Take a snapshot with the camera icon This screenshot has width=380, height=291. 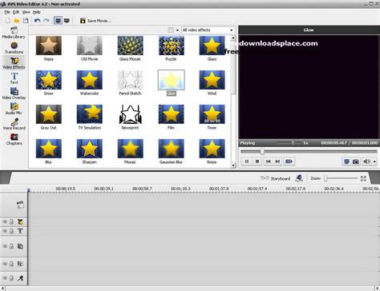356,161
